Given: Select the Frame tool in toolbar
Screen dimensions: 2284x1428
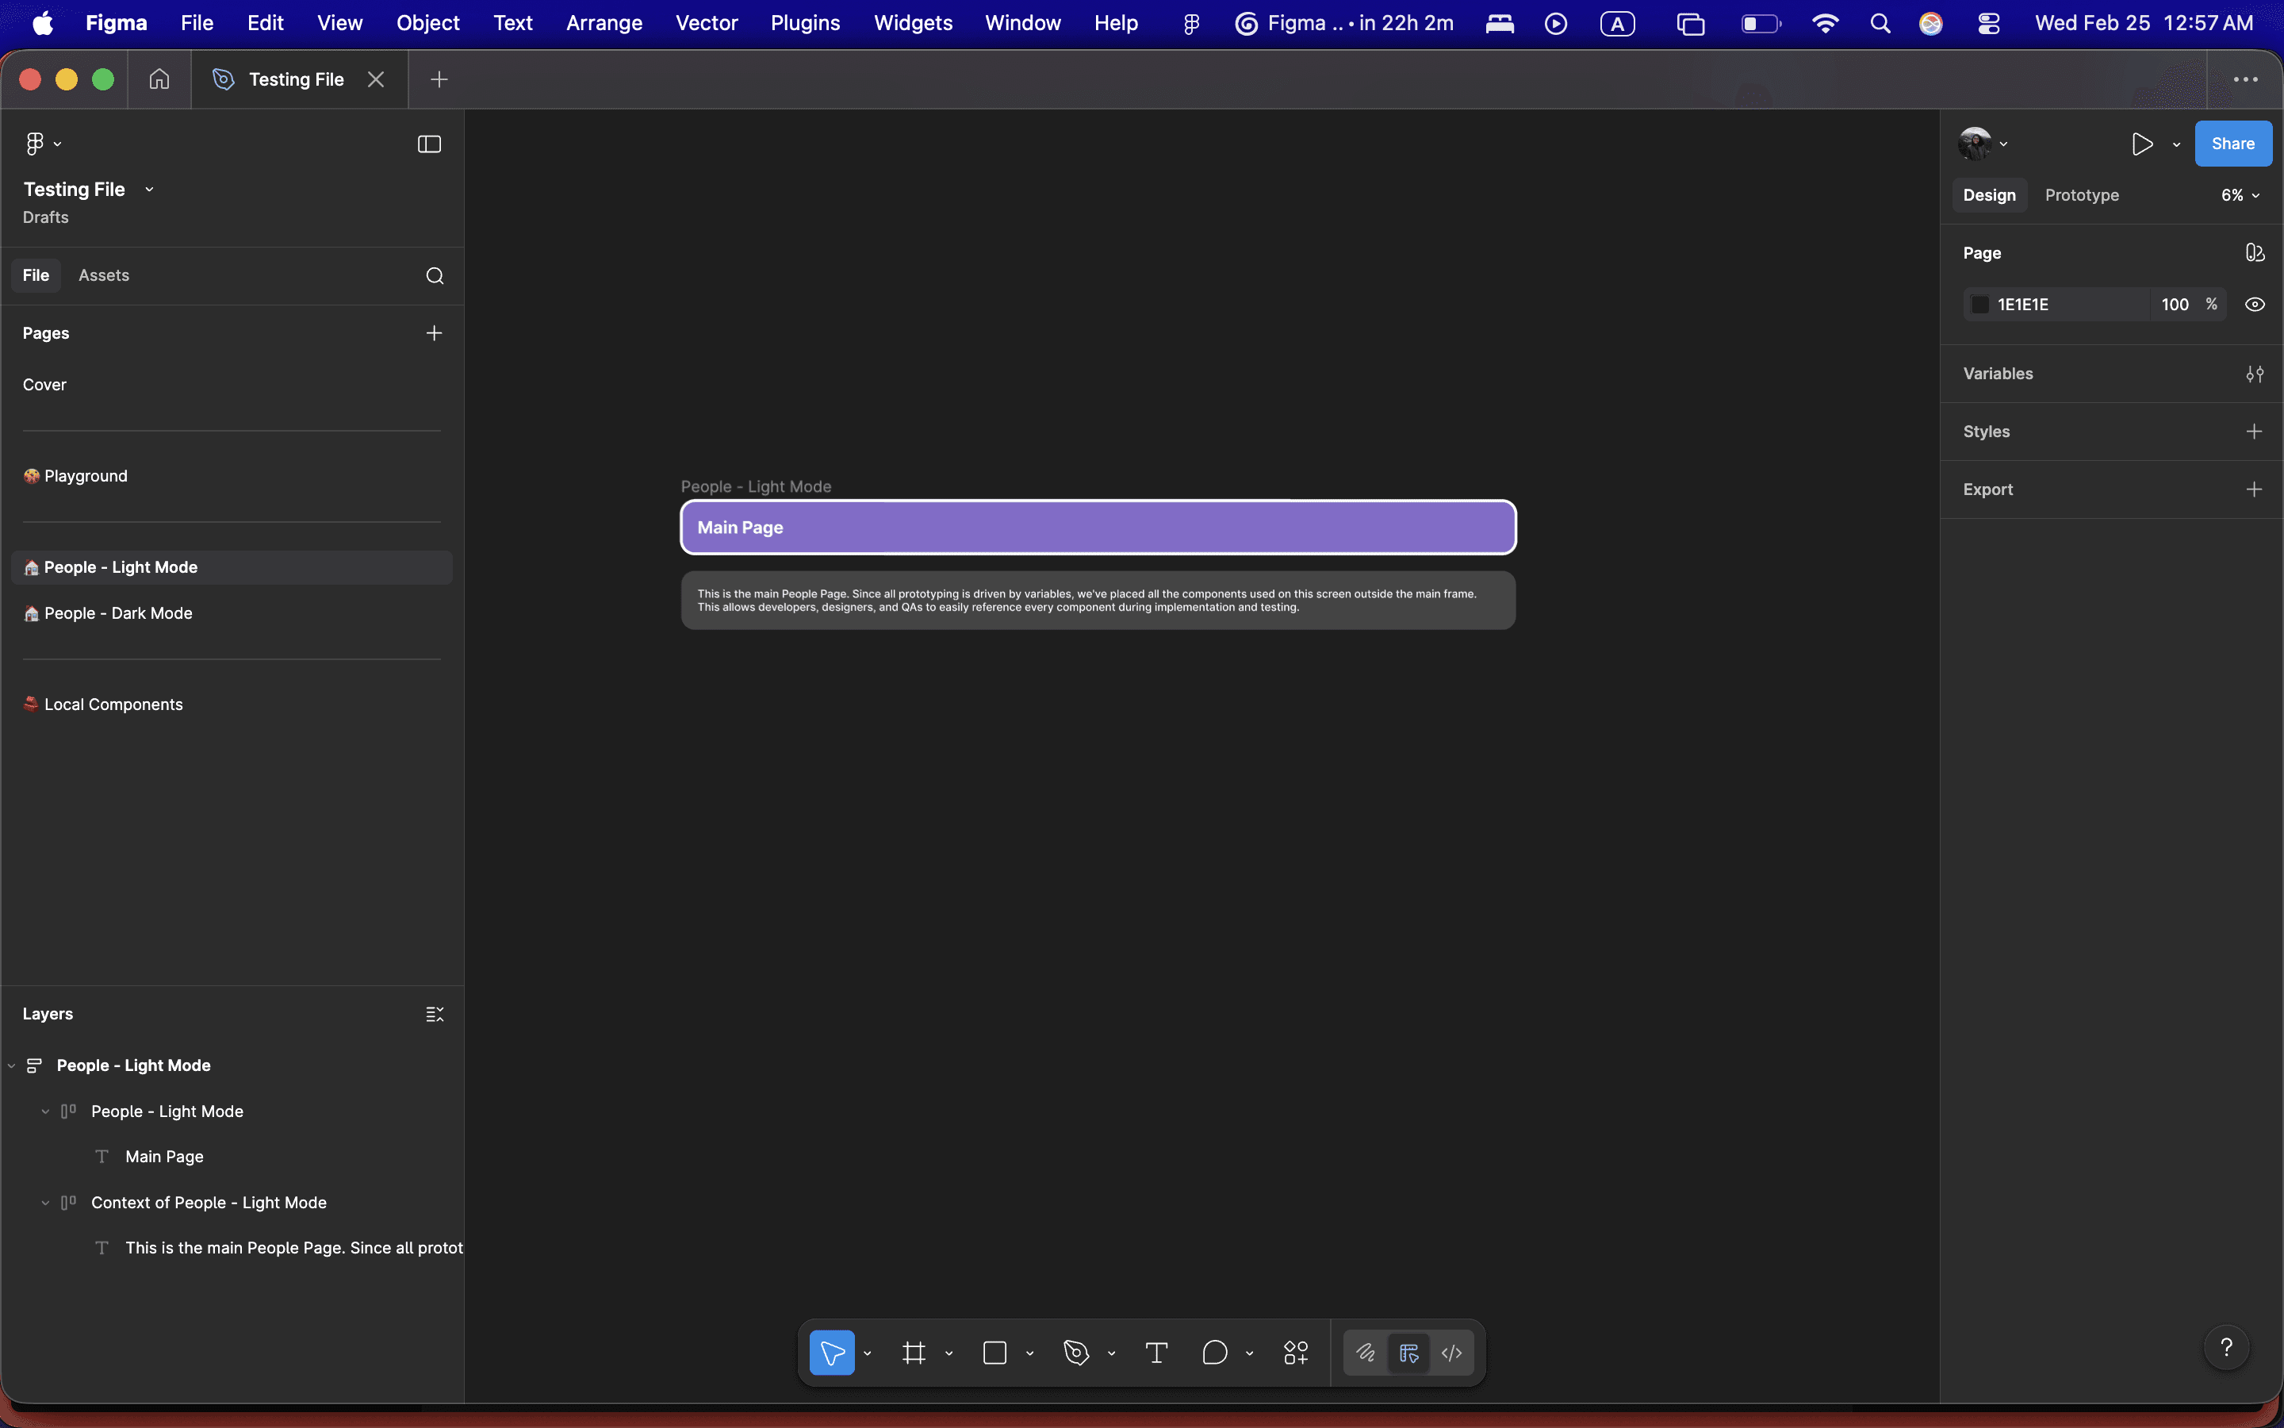Looking at the screenshot, I should [x=913, y=1353].
